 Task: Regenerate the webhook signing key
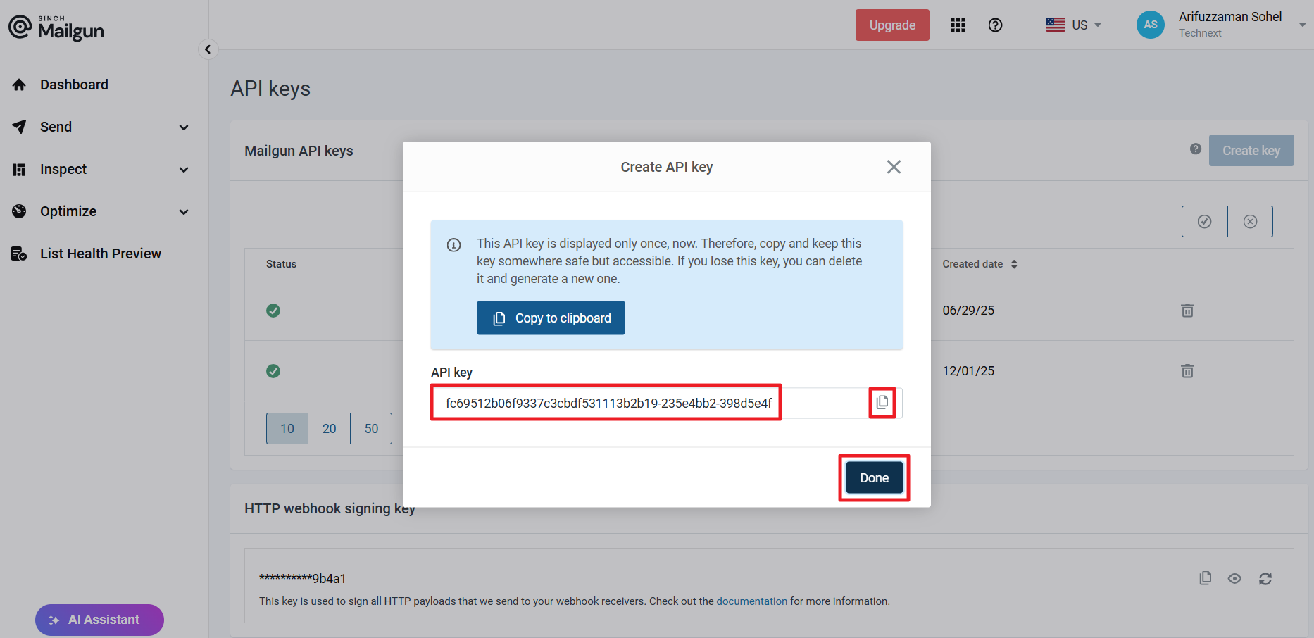pyautogui.click(x=1265, y=578)
